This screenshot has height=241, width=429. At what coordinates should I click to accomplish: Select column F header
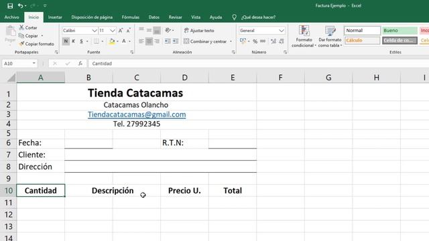(x=280, y=78)
